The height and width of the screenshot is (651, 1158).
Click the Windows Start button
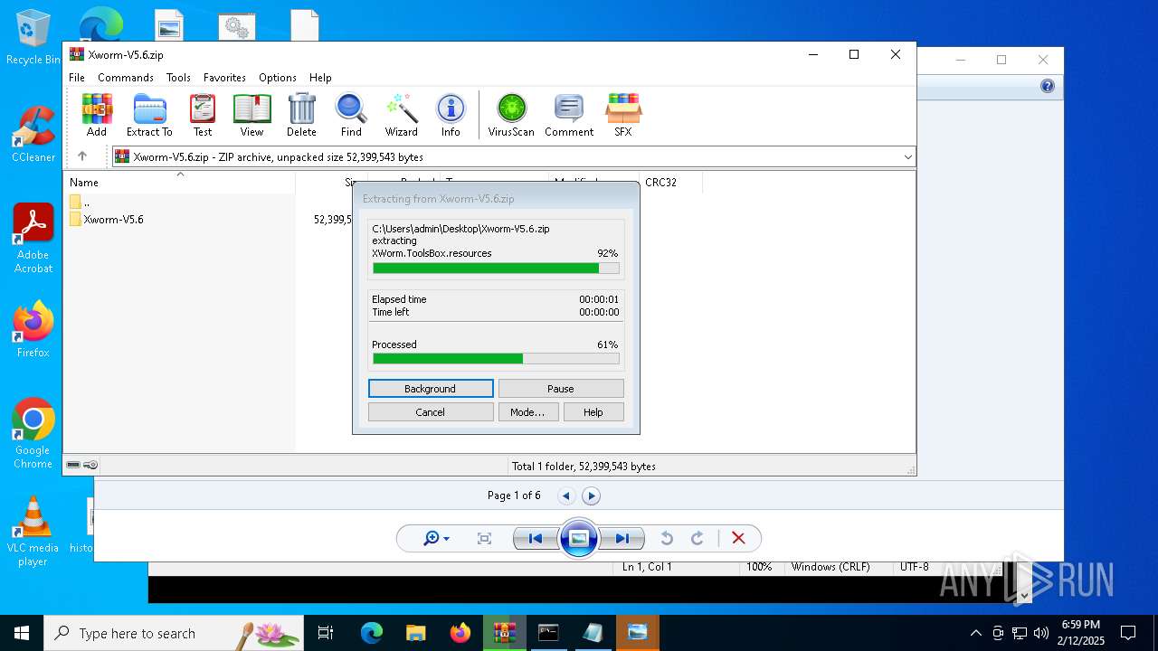tap(22, 633)
